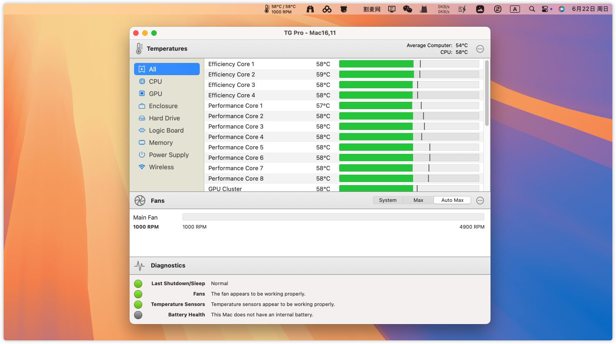Switch fan mode to System

[388, 200]
